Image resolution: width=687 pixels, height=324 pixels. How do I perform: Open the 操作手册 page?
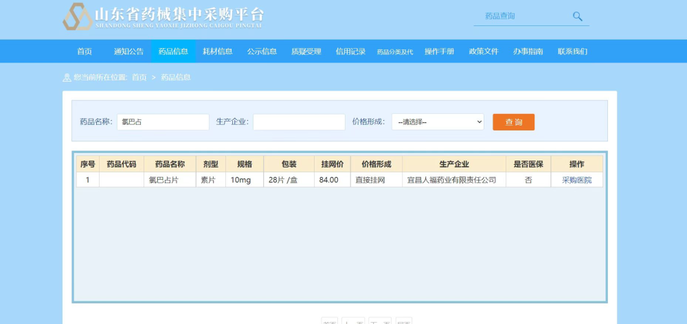tap(439, 51)
